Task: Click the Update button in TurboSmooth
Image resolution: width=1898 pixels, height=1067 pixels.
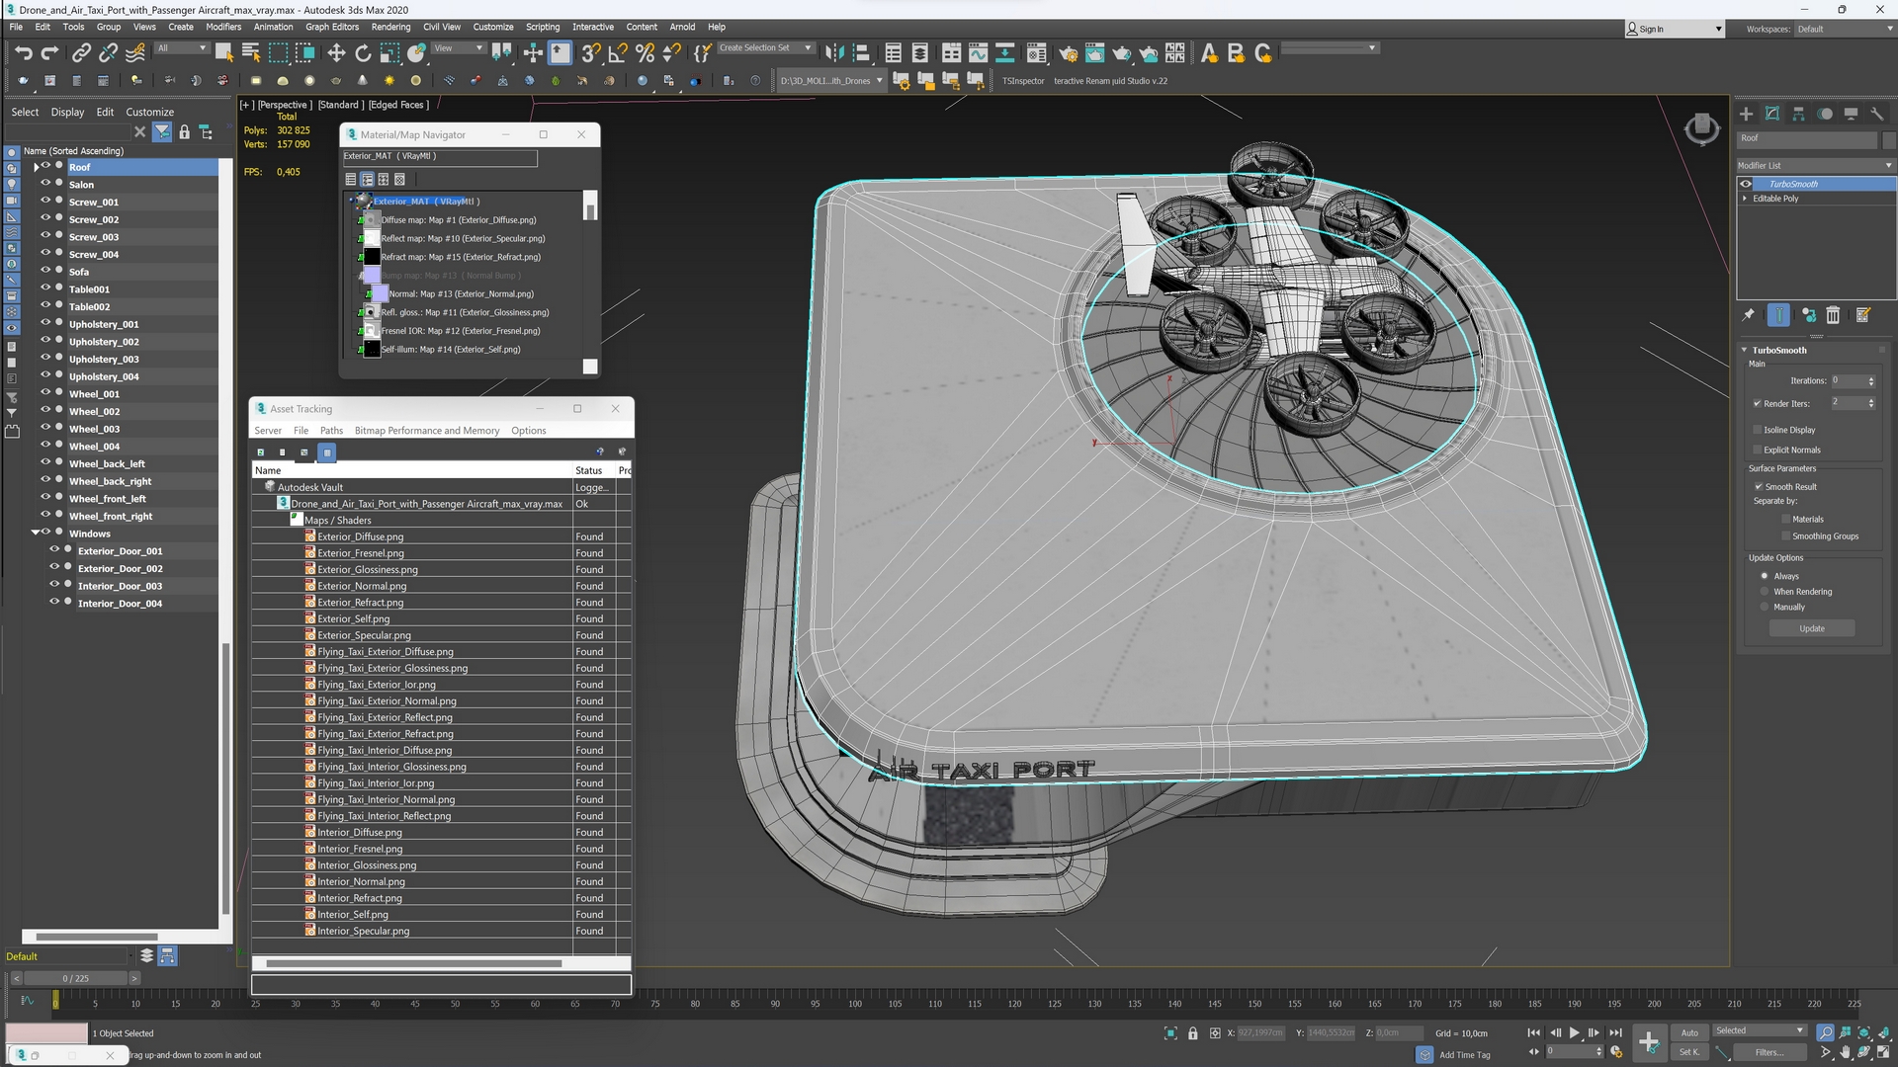Action: click(x=1812, y=628)
